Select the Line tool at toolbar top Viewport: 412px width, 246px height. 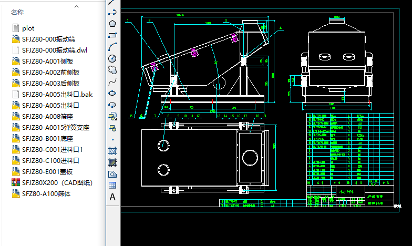click(111, 2)
